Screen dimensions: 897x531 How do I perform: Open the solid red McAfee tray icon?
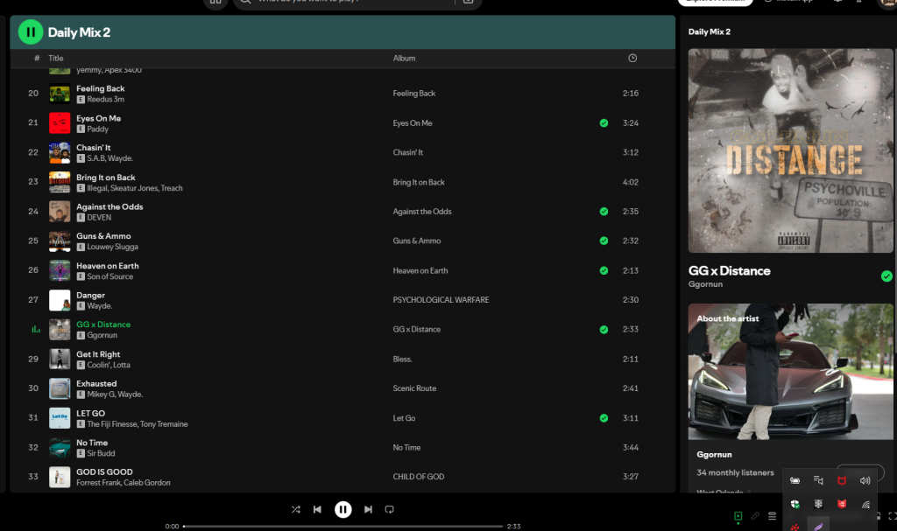point(842,504)
